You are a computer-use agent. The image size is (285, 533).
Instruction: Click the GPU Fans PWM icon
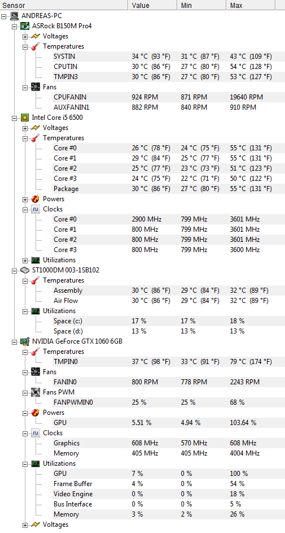tap(36, 392)
